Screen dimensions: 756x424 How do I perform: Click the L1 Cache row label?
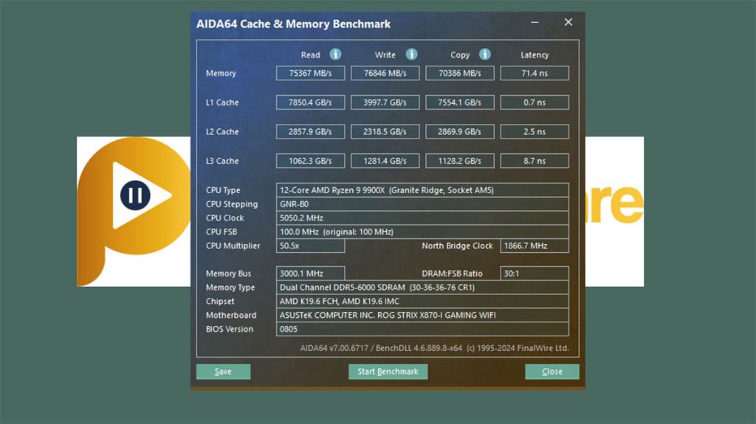pyautogui.click(x=222, y=102)
